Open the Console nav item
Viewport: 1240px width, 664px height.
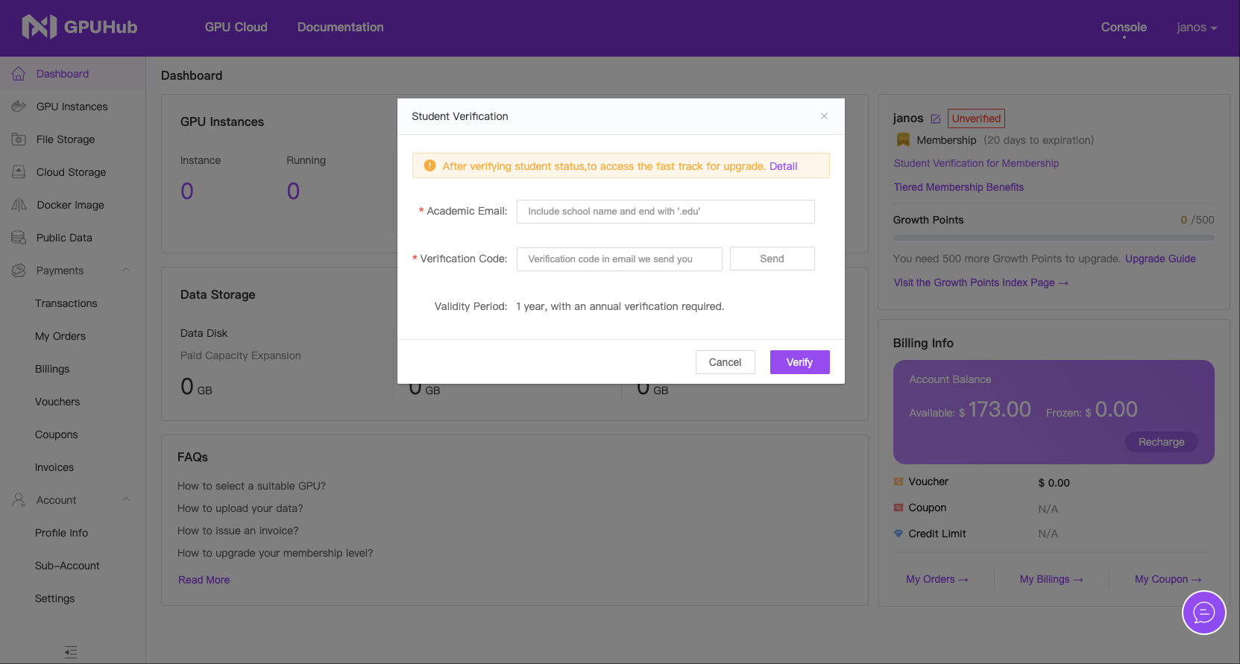(x=1124, y=27)
